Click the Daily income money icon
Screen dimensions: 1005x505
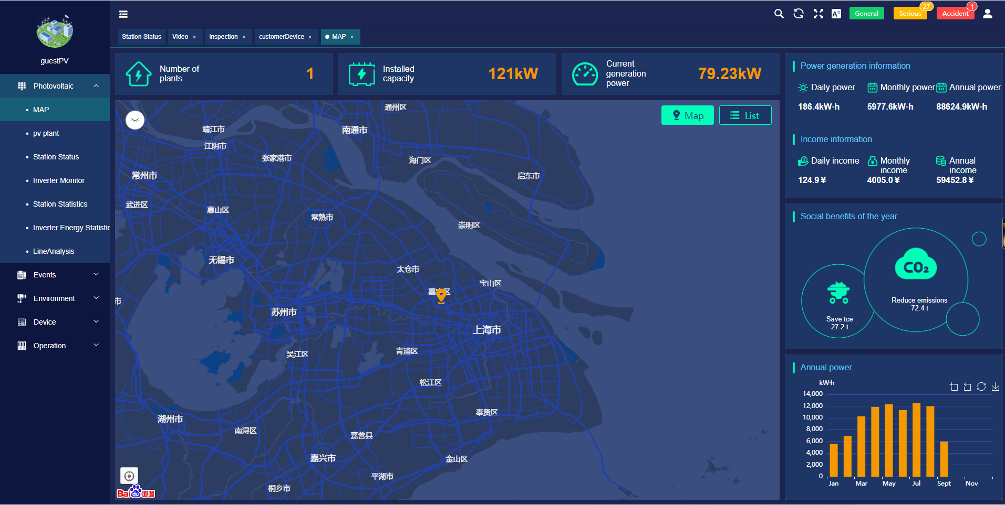point(803,161)
